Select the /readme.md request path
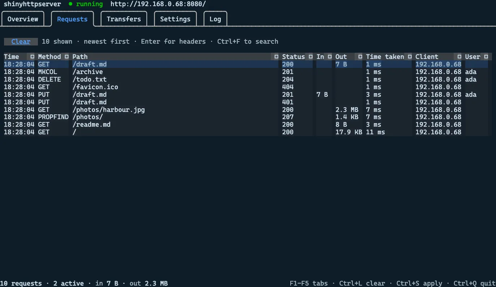496x287 pixels. 91,125
